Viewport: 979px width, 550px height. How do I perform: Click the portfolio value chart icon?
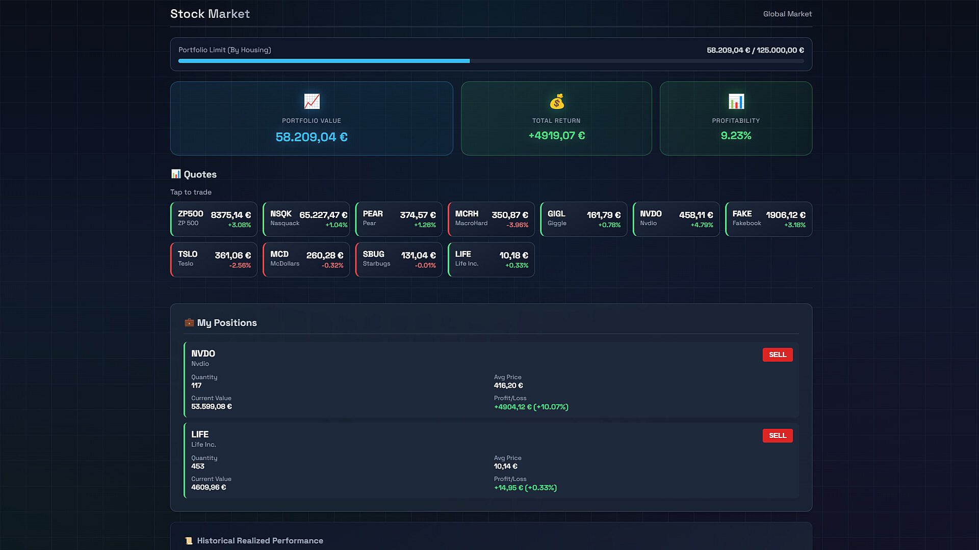click(312, 101)
